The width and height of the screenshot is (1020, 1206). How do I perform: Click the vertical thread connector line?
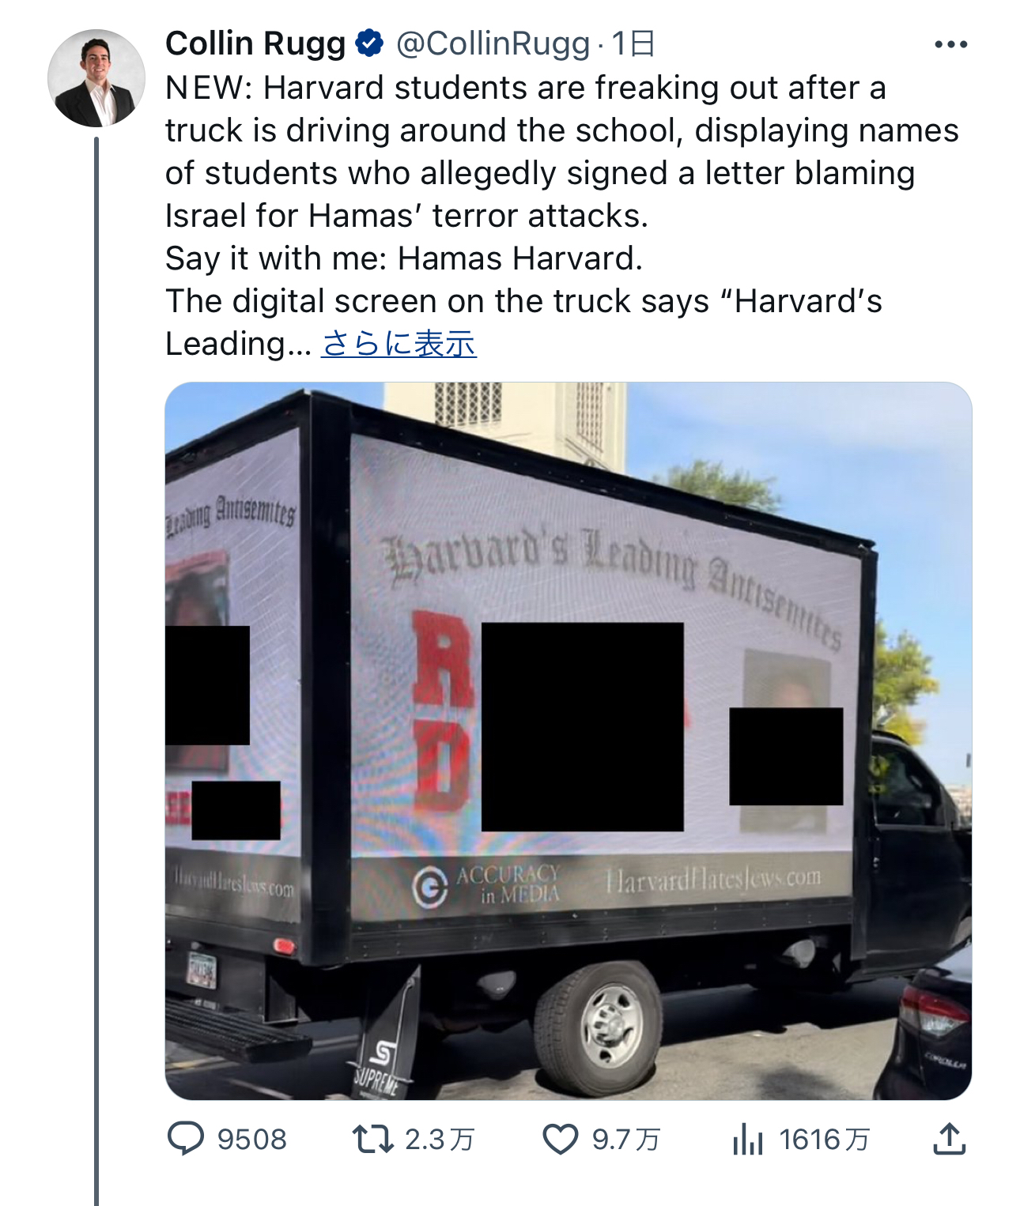96,671
